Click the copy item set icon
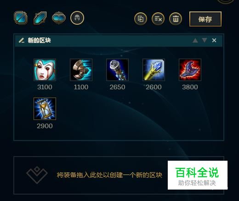The height and width of the screenshot is (201, 239). click(x=141, y=19)
